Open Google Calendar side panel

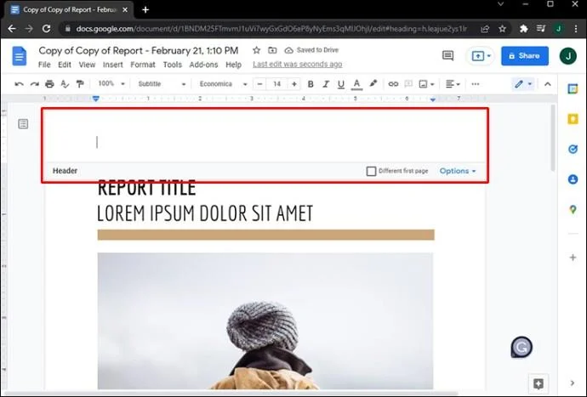(x=573, y=89)
